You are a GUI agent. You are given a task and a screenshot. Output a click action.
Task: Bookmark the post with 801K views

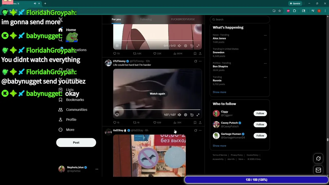click(195, 53)
